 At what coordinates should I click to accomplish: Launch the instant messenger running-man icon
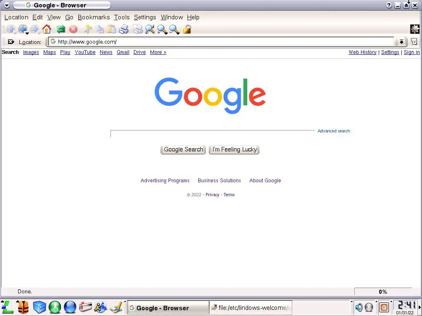coord(101,307)
